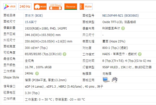This screenshot has width=156, height=105.
Task: Select the 350.66(W)×216.05(H) ×2.6(D) mm value
Action: [48, 41]
